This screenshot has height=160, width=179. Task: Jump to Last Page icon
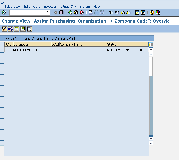point(128,13)
